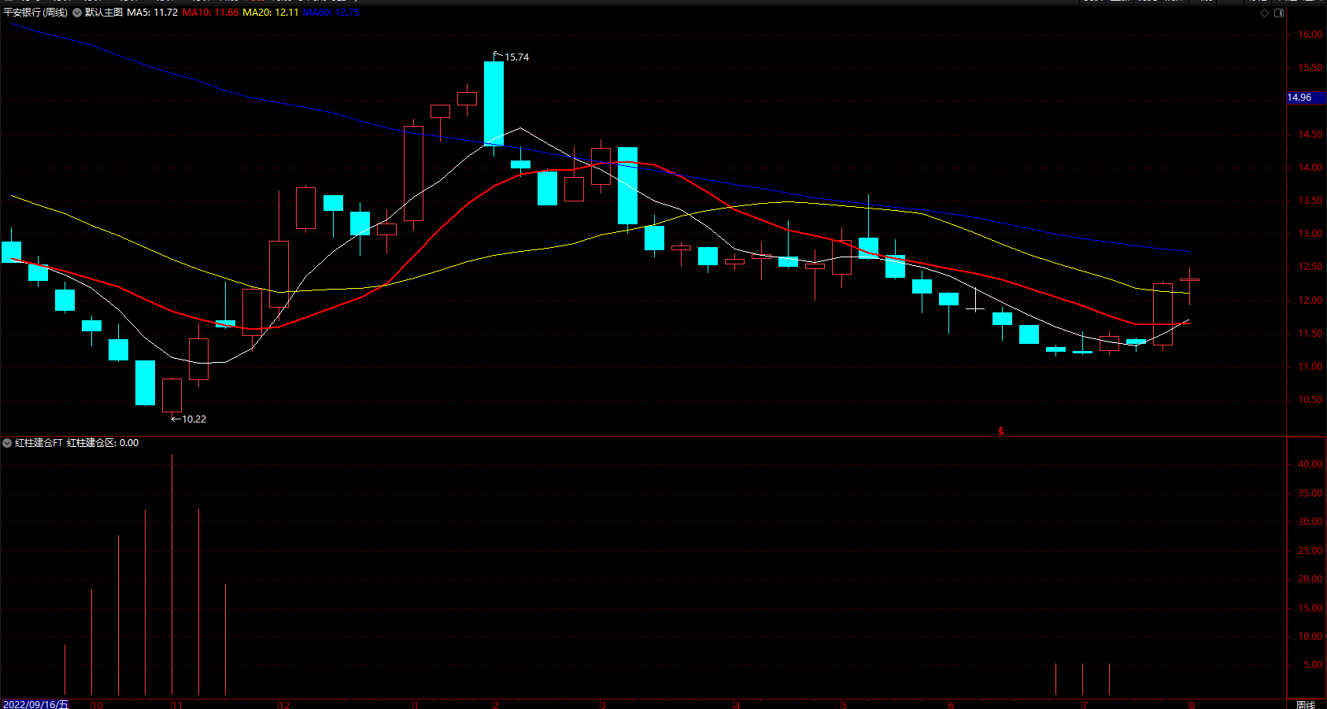The width and height of the screenshot is (1327, 709).
Task: Click the 5.00 indicator axis label
Action: [x=1313, y=665]
